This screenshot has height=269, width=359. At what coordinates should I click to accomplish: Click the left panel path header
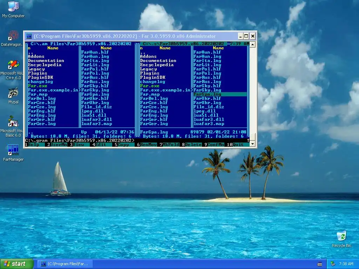tap(81, 44)
